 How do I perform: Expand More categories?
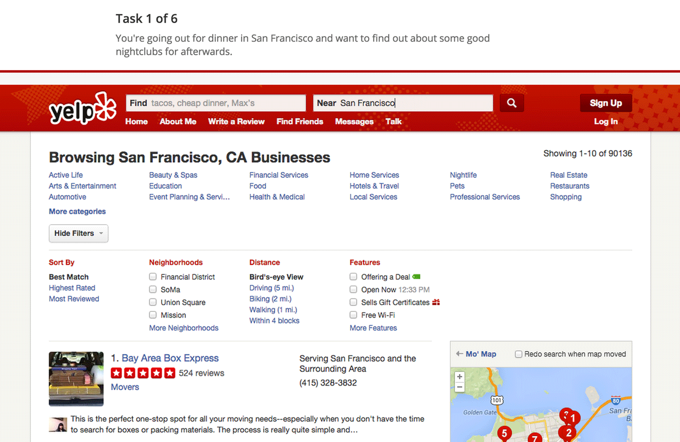[77, 212]
